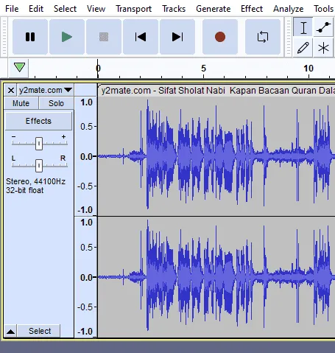This screenshot has height=353, width=335.
Task: Open the Select menu
Action: [65, 9]
